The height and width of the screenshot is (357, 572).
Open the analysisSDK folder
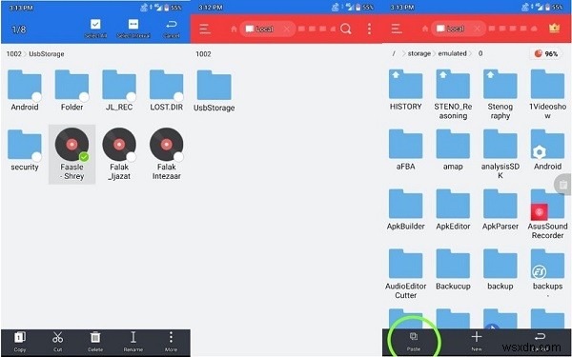tap(500, 154)
